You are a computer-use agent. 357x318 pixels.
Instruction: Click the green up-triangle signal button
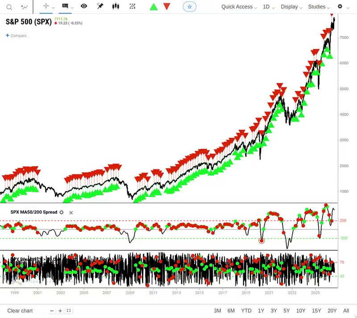point(154,7)
